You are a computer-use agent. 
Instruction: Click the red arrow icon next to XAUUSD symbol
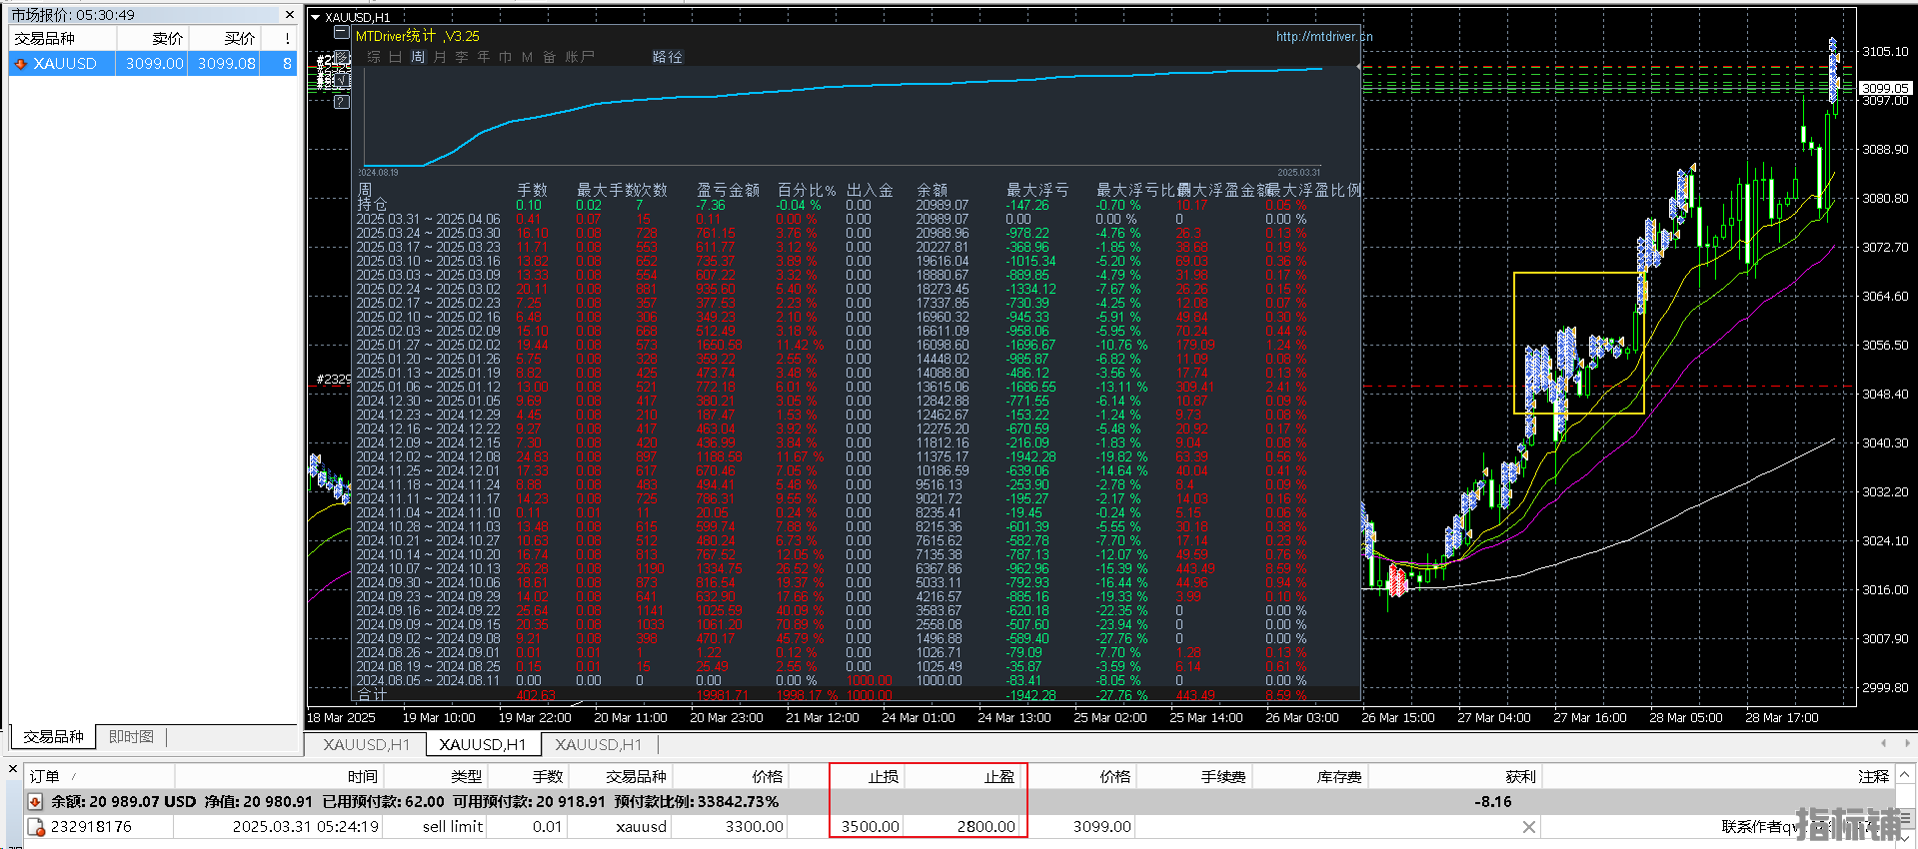[21, 64]
